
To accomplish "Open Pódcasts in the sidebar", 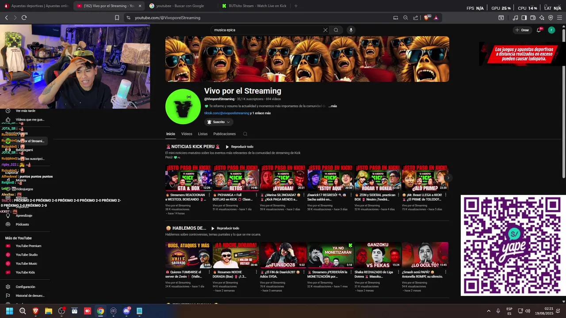I will click(22, 224).
